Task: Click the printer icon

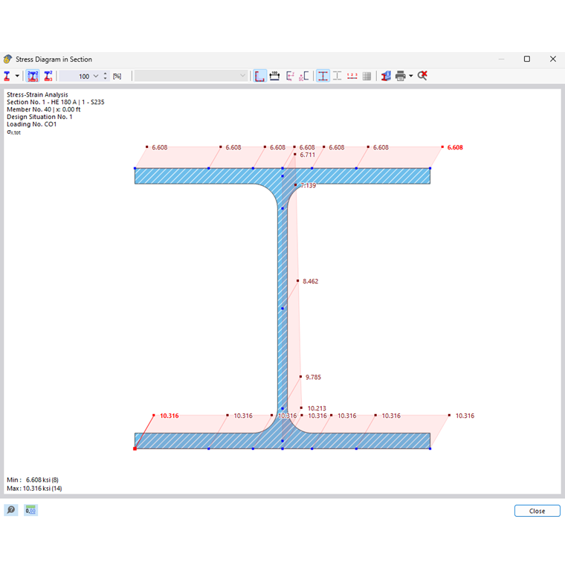Action: coord(400,76)
